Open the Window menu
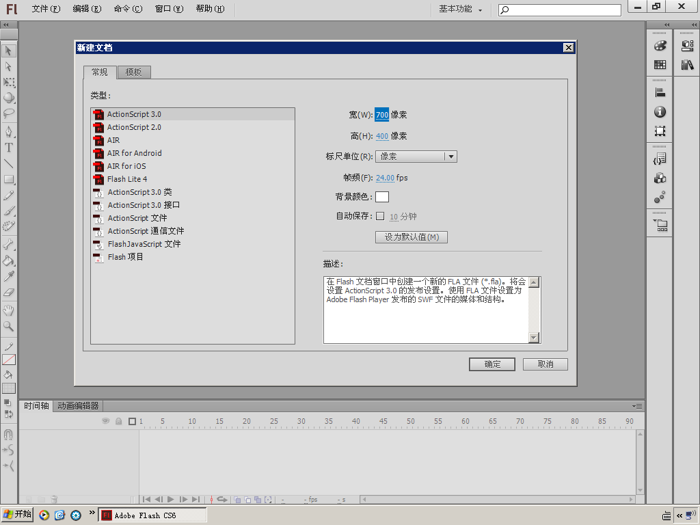 coord(170,9)
